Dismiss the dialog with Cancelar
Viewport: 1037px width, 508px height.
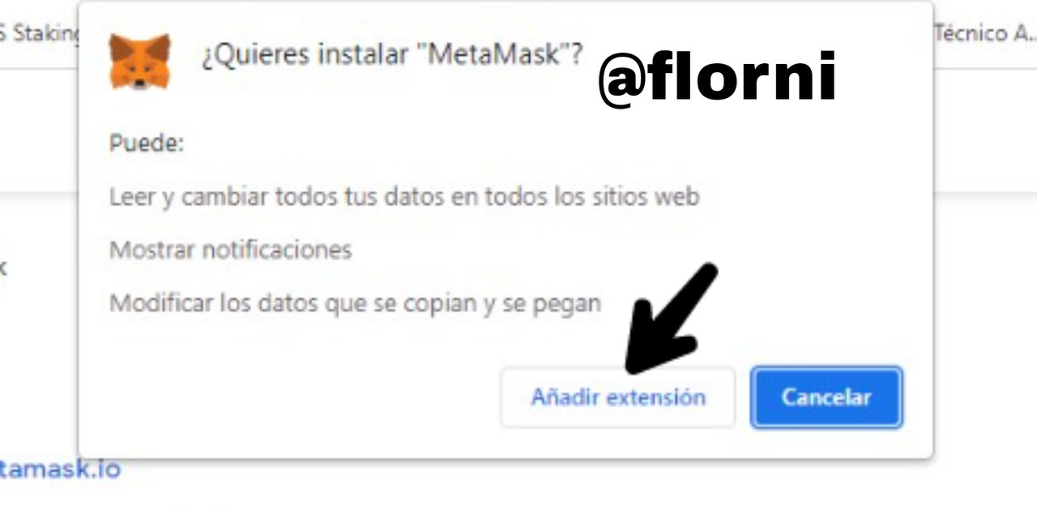pos(826,397)
